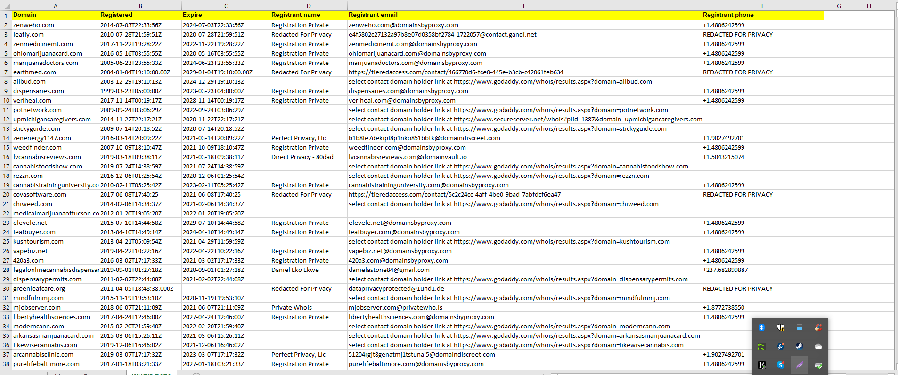This screenshot has height=375, width=898.
Task: Click the blue window-shaped tray icon
Action: 800,327
